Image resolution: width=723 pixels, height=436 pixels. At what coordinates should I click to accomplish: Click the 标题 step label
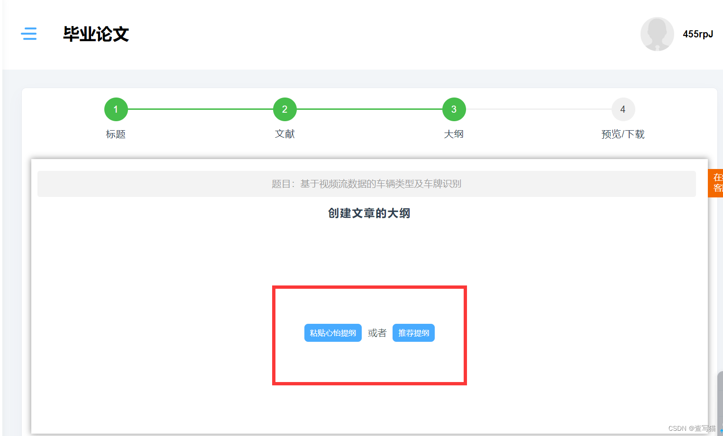[116, 134]
